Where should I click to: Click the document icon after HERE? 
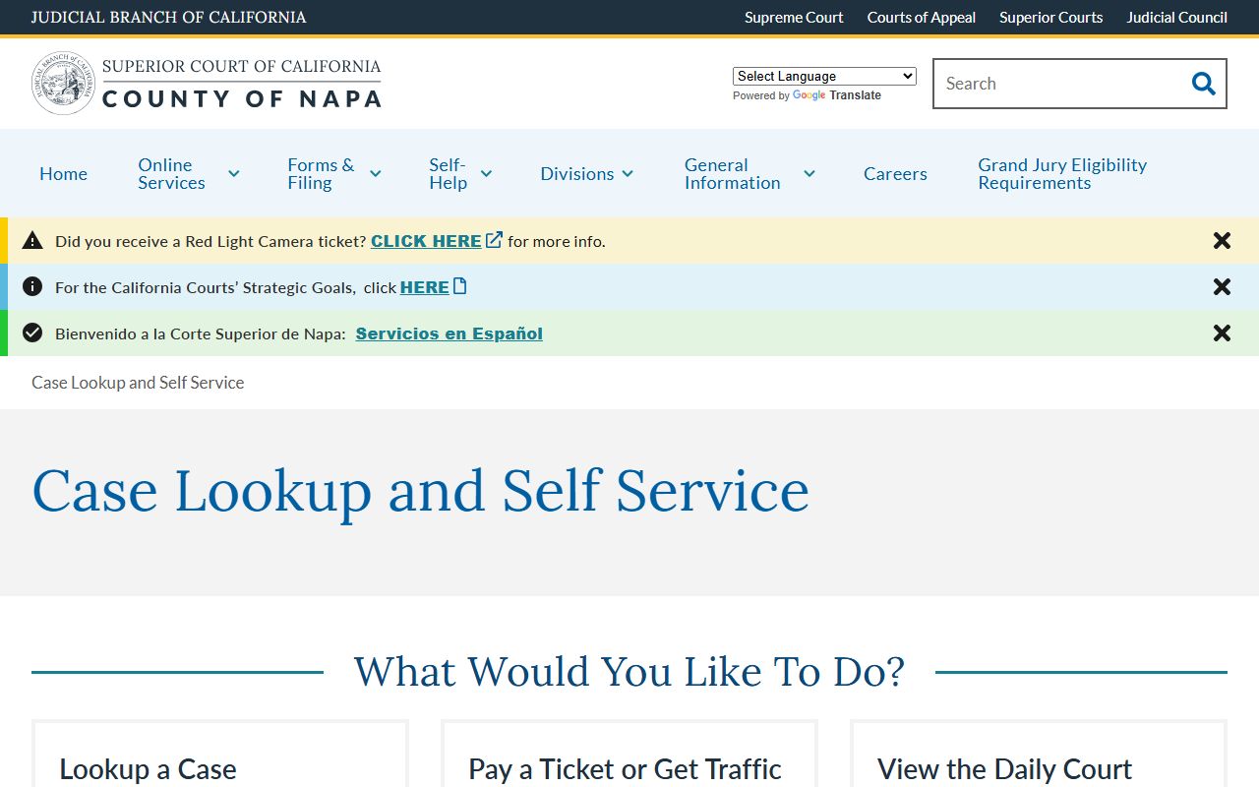(x=459, y=286)
